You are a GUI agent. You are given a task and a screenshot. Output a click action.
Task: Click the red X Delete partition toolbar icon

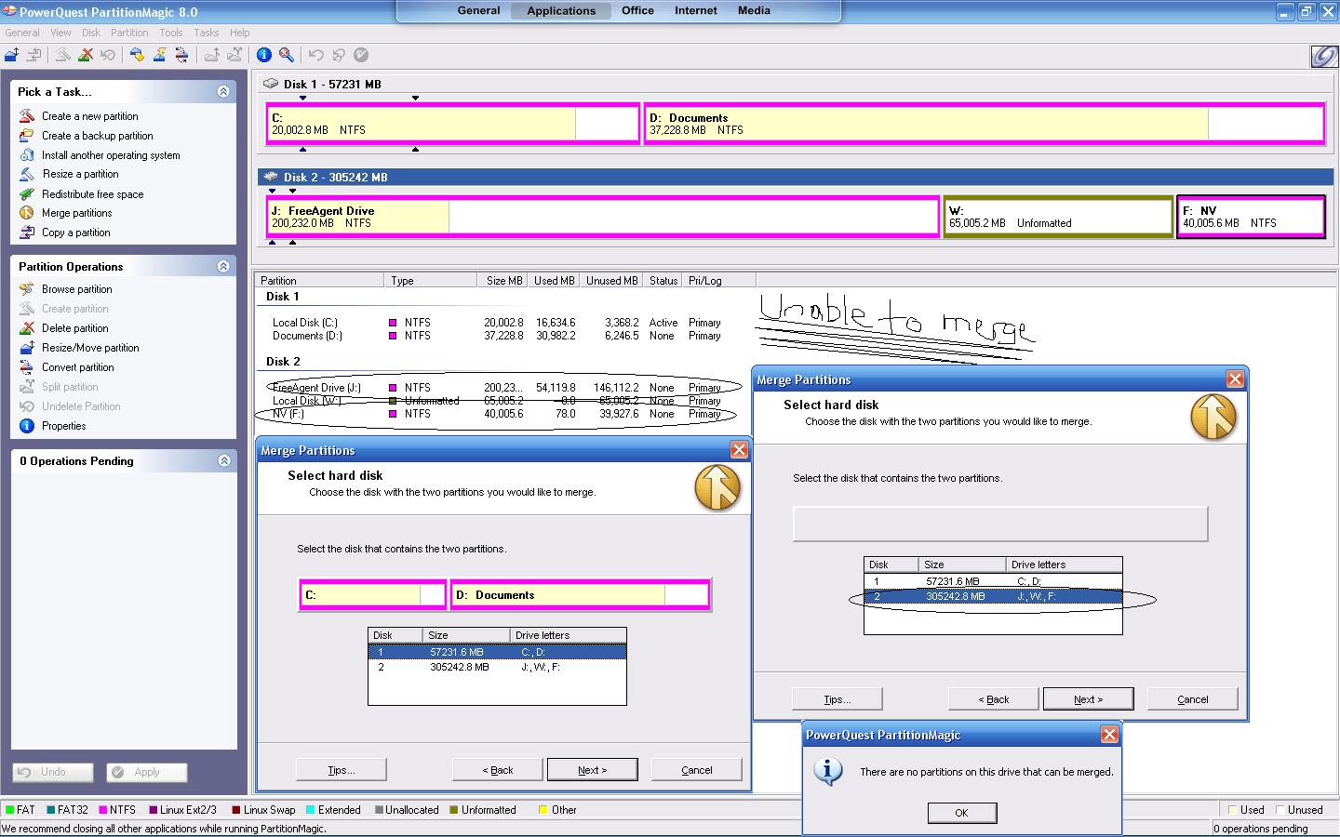(86, 55)
